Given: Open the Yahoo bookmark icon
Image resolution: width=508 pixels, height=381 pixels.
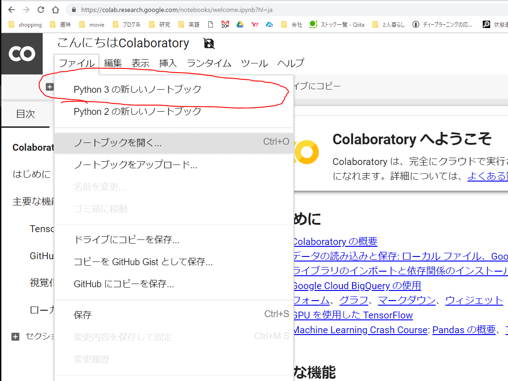Looking at the screenshot, I should point(255,25).
